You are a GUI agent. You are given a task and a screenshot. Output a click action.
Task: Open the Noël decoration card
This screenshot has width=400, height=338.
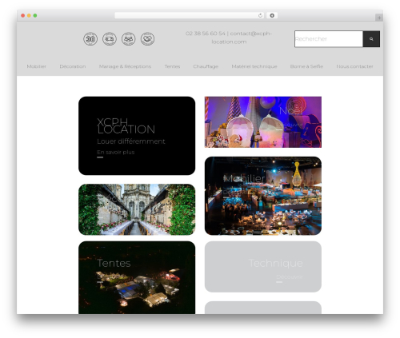(x=263, y=122)
